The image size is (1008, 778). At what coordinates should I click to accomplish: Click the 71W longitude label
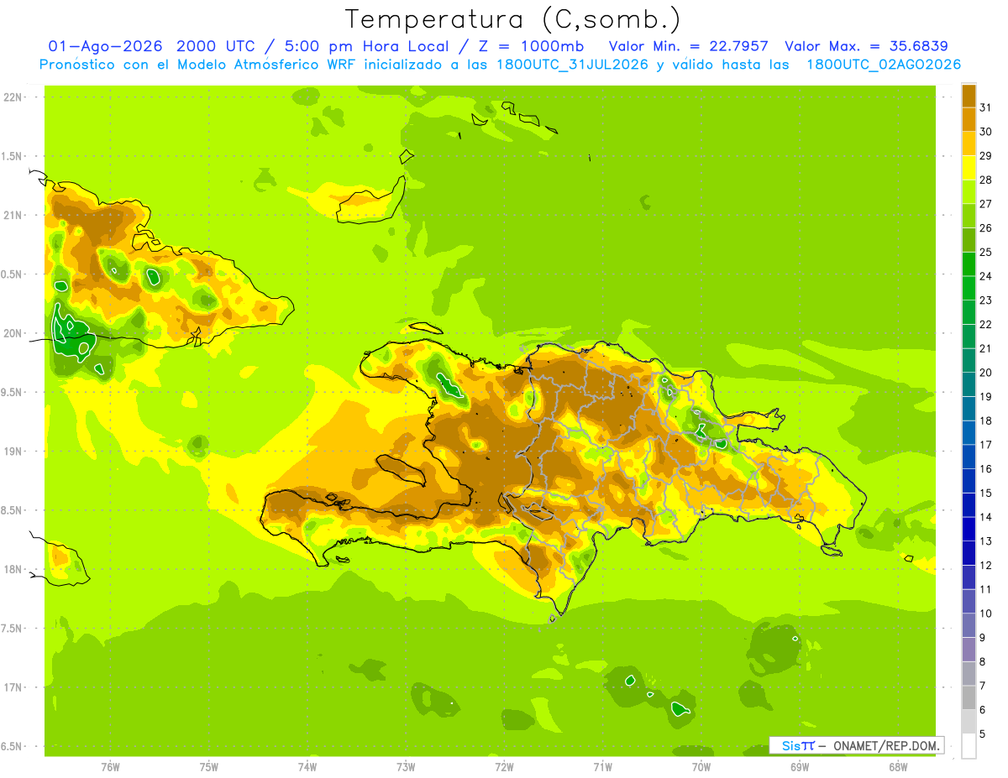coord(602,767)
